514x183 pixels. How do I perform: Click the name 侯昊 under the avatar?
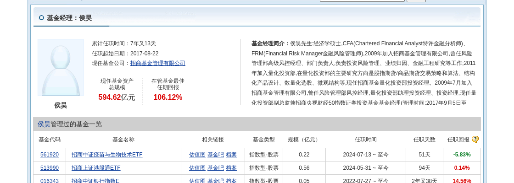61,105
